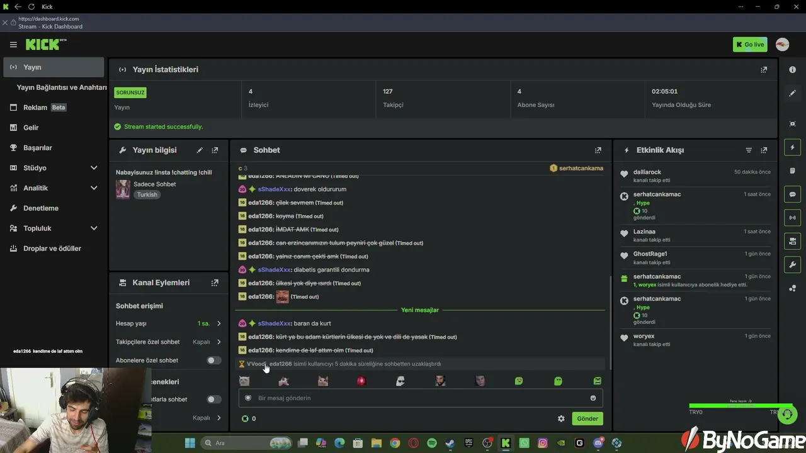Pick the red emote in chat emote row
806x453 pixels.
(361, 381)
